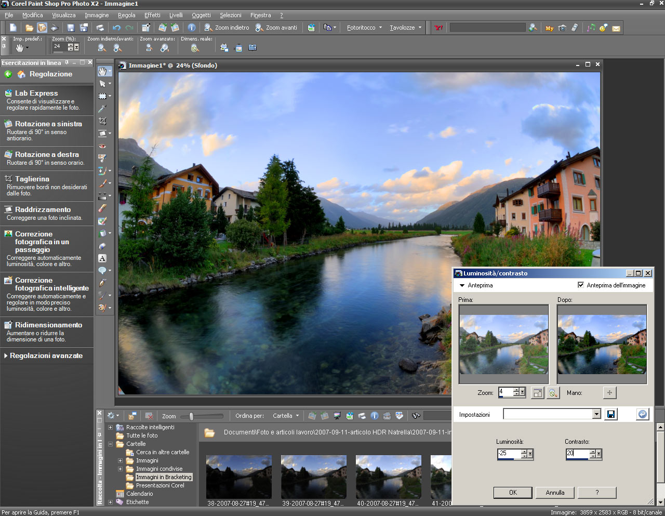Click the organizer thumbnail Zoom slider
Viewport: 665px width, 516px height.
(192, 416)
